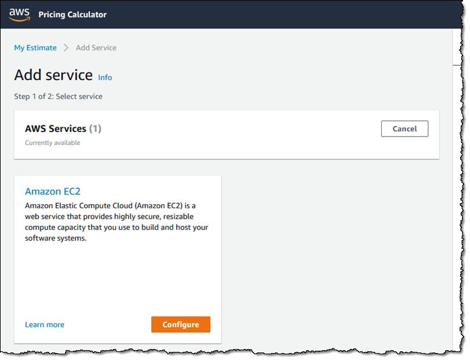
Task: Select the Add Service breadcrumb item
Action: tap(96, 47)
